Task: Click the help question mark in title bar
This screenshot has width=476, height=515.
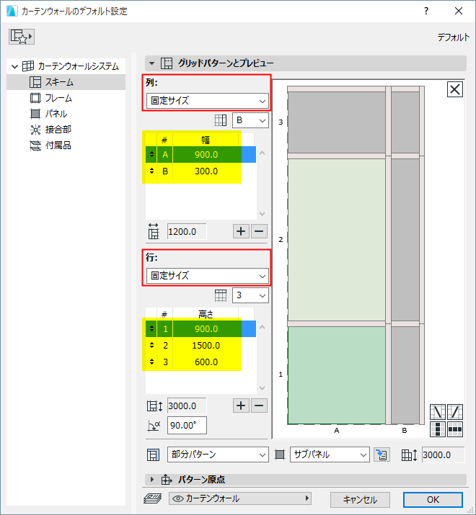Action: [x=426, y=12]
